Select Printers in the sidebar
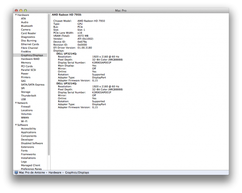Screen dimensions: 242x193 tap(26, 77)
